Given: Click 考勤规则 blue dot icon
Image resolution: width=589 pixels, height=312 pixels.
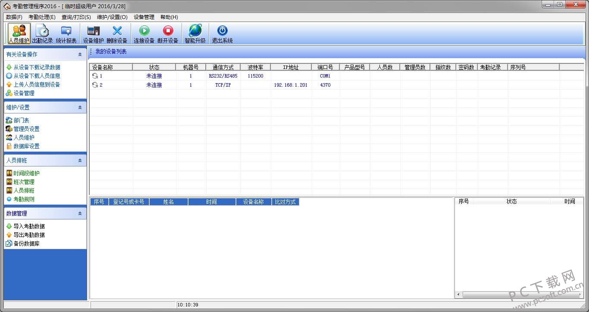Looking at the screenshot, I should tap(9, 199).
